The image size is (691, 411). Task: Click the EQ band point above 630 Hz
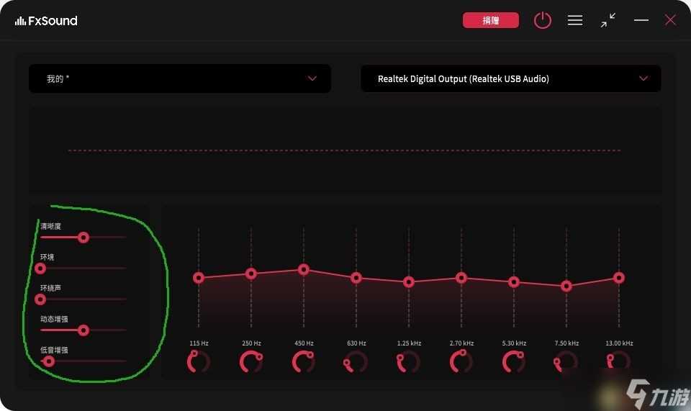pyautogui.click(x=356, y=278)
